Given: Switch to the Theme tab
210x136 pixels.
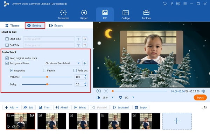Looking at the screenshot, I should point(12,25).
